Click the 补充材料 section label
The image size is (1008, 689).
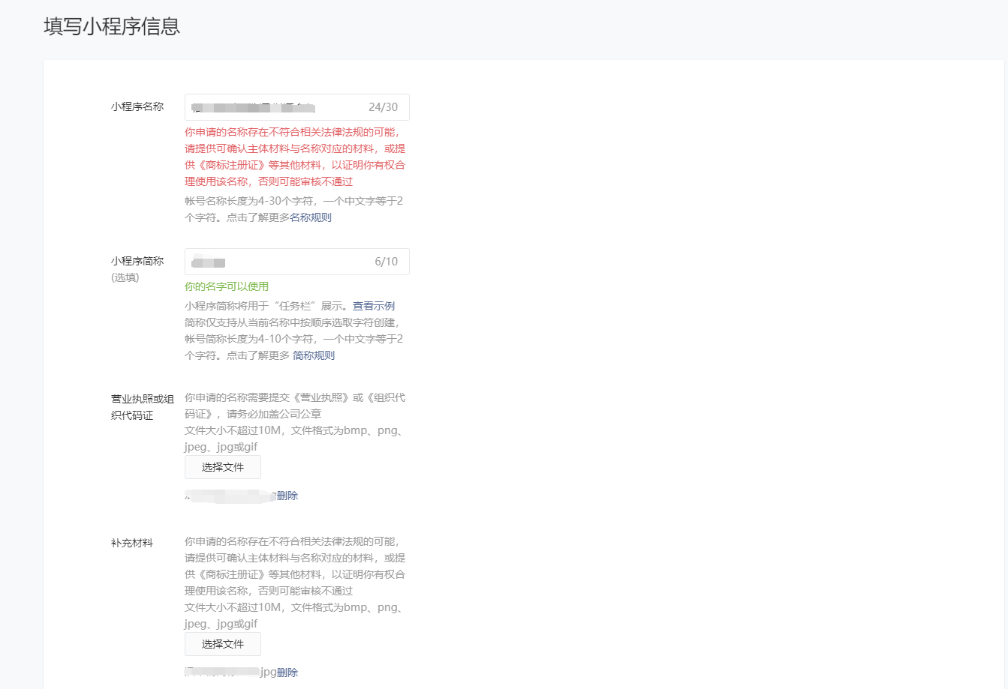coord(132,543)
